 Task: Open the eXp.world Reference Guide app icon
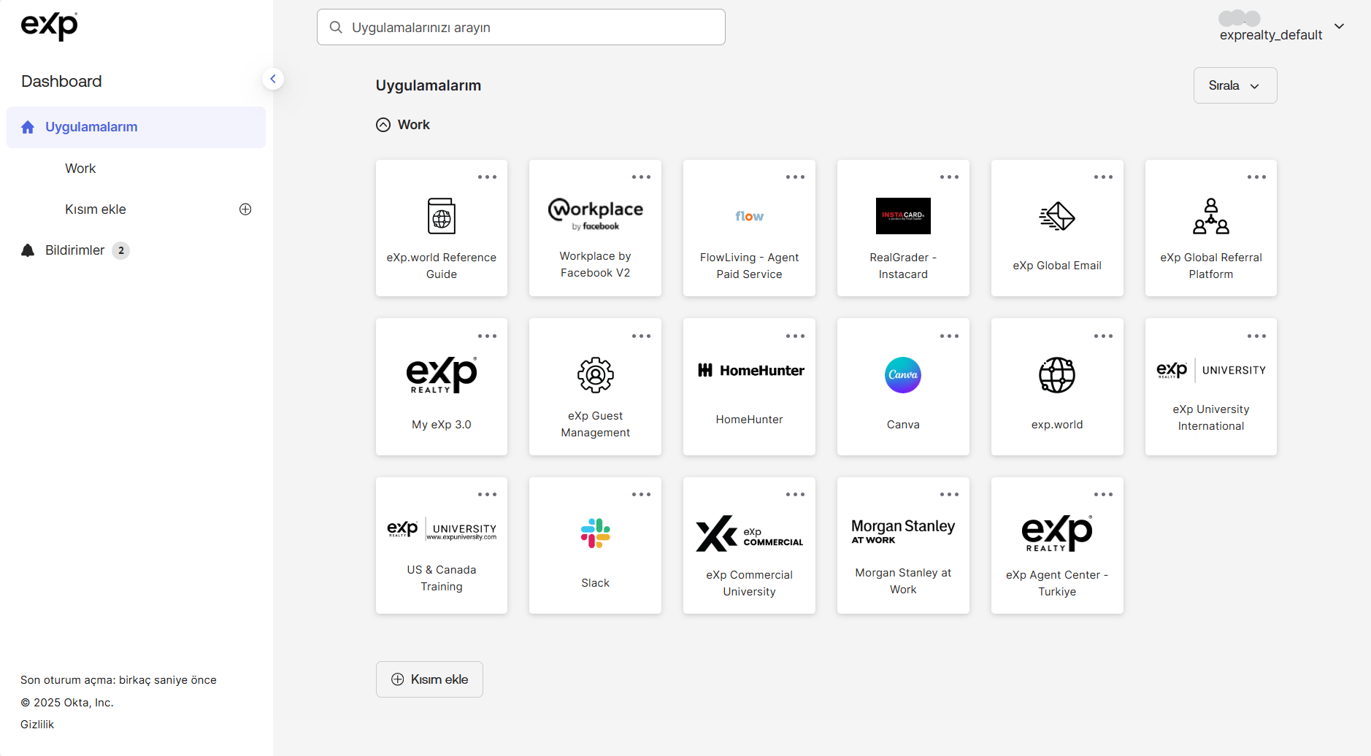tap(442, 216)
